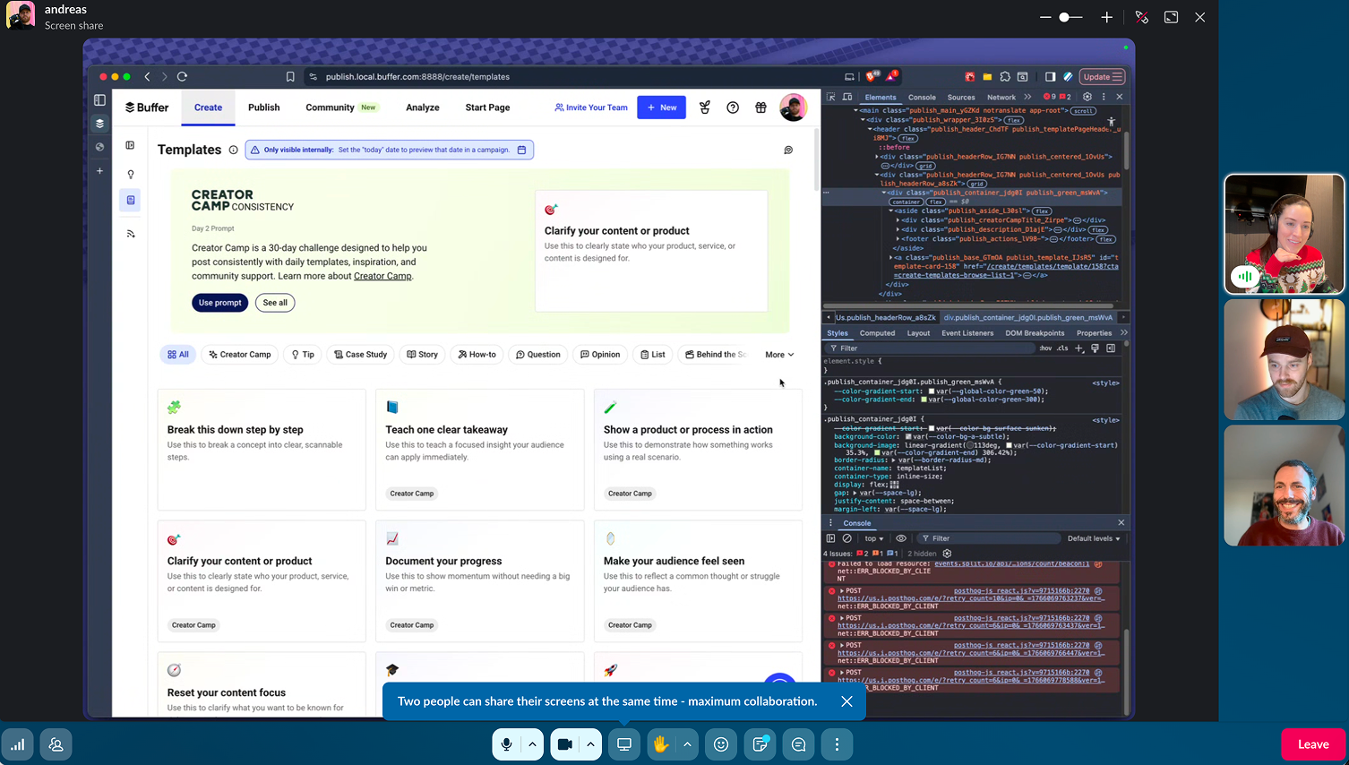The height and width of the screenshot is (765, 1349).
Task: Adjust the screen share zoom slider
Action: coord(1064,17)
